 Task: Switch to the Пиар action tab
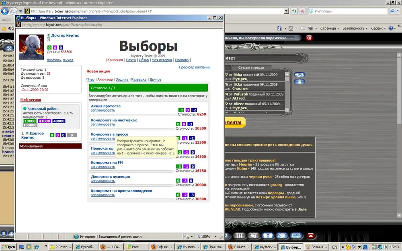(x=90, y=80)
